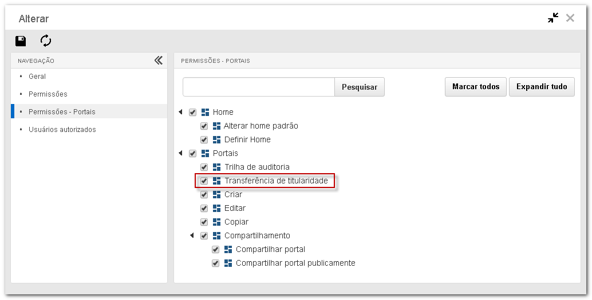Select the Criar label in the tree
Screen dimensions: 592x300
pyautogui.click(x=234, y=194)
